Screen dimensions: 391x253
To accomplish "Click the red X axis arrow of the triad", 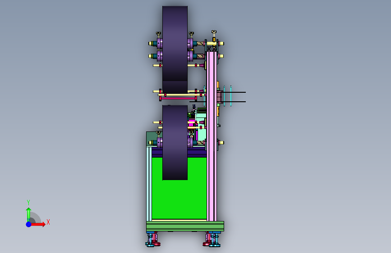I will (38, 224).
